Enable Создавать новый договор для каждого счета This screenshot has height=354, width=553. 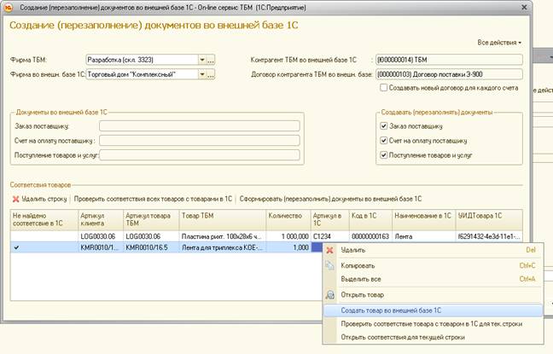[x=384, y=88]
